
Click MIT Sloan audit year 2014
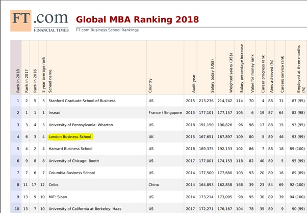coord(190,197)
